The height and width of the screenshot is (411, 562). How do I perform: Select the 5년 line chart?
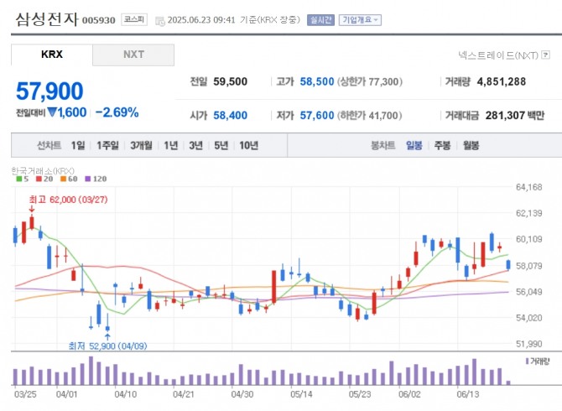[221, 145]
